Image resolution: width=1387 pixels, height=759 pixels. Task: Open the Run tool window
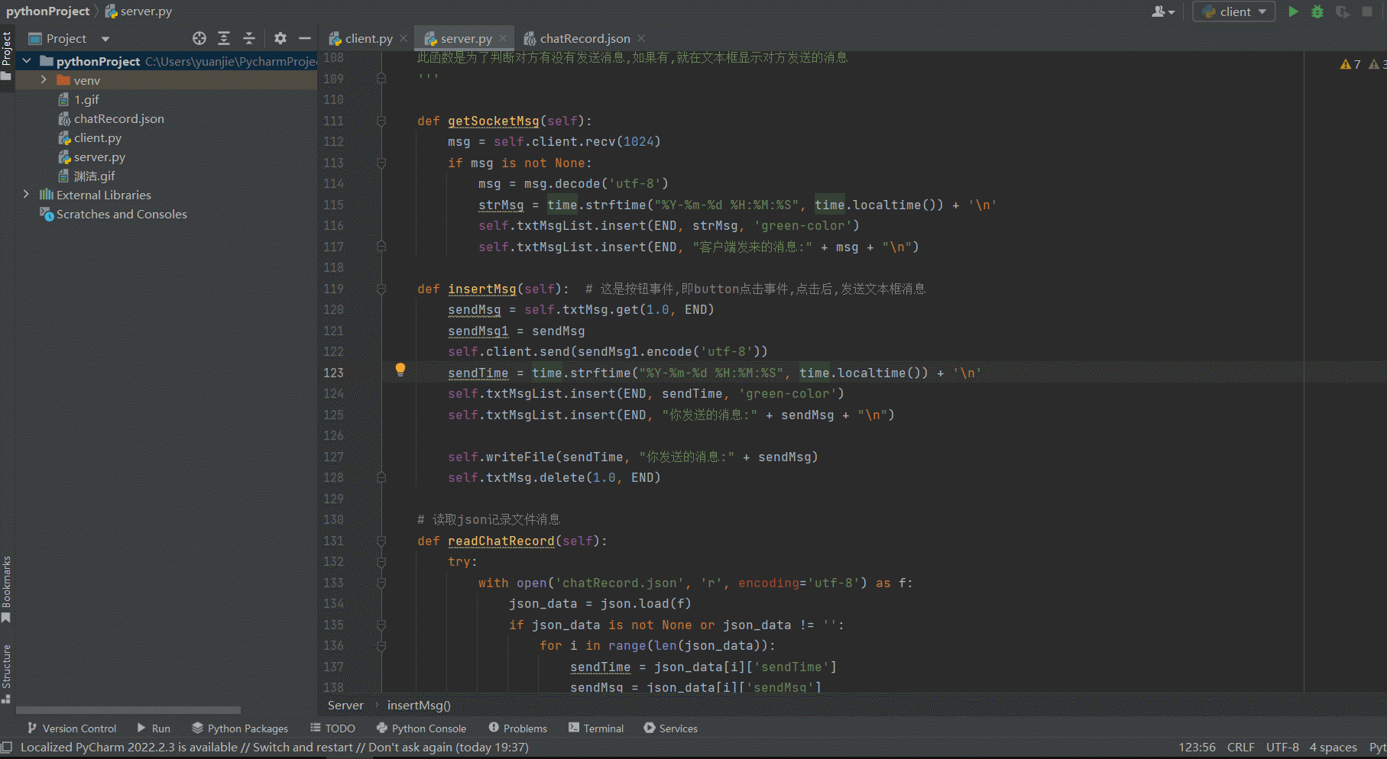pyautogui.click(x=154, y=728)
